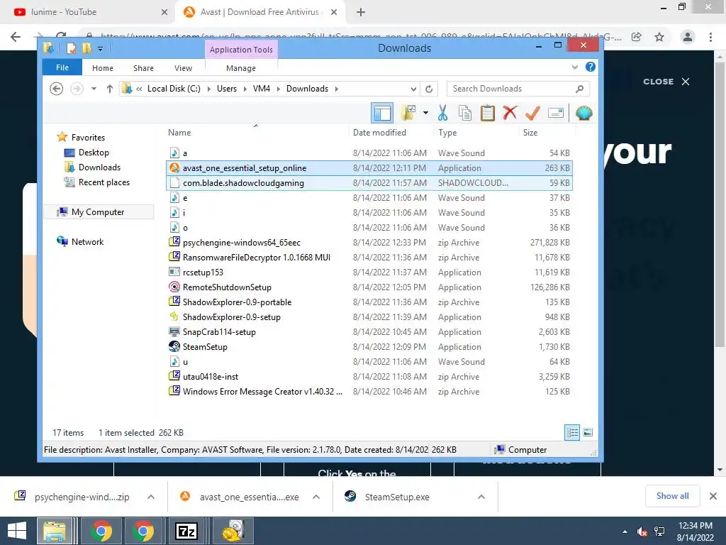Image resolution: width=726 pixels, height=545 pixels.
Task: Open the View ribbon tab
Action: pos(184,68)
